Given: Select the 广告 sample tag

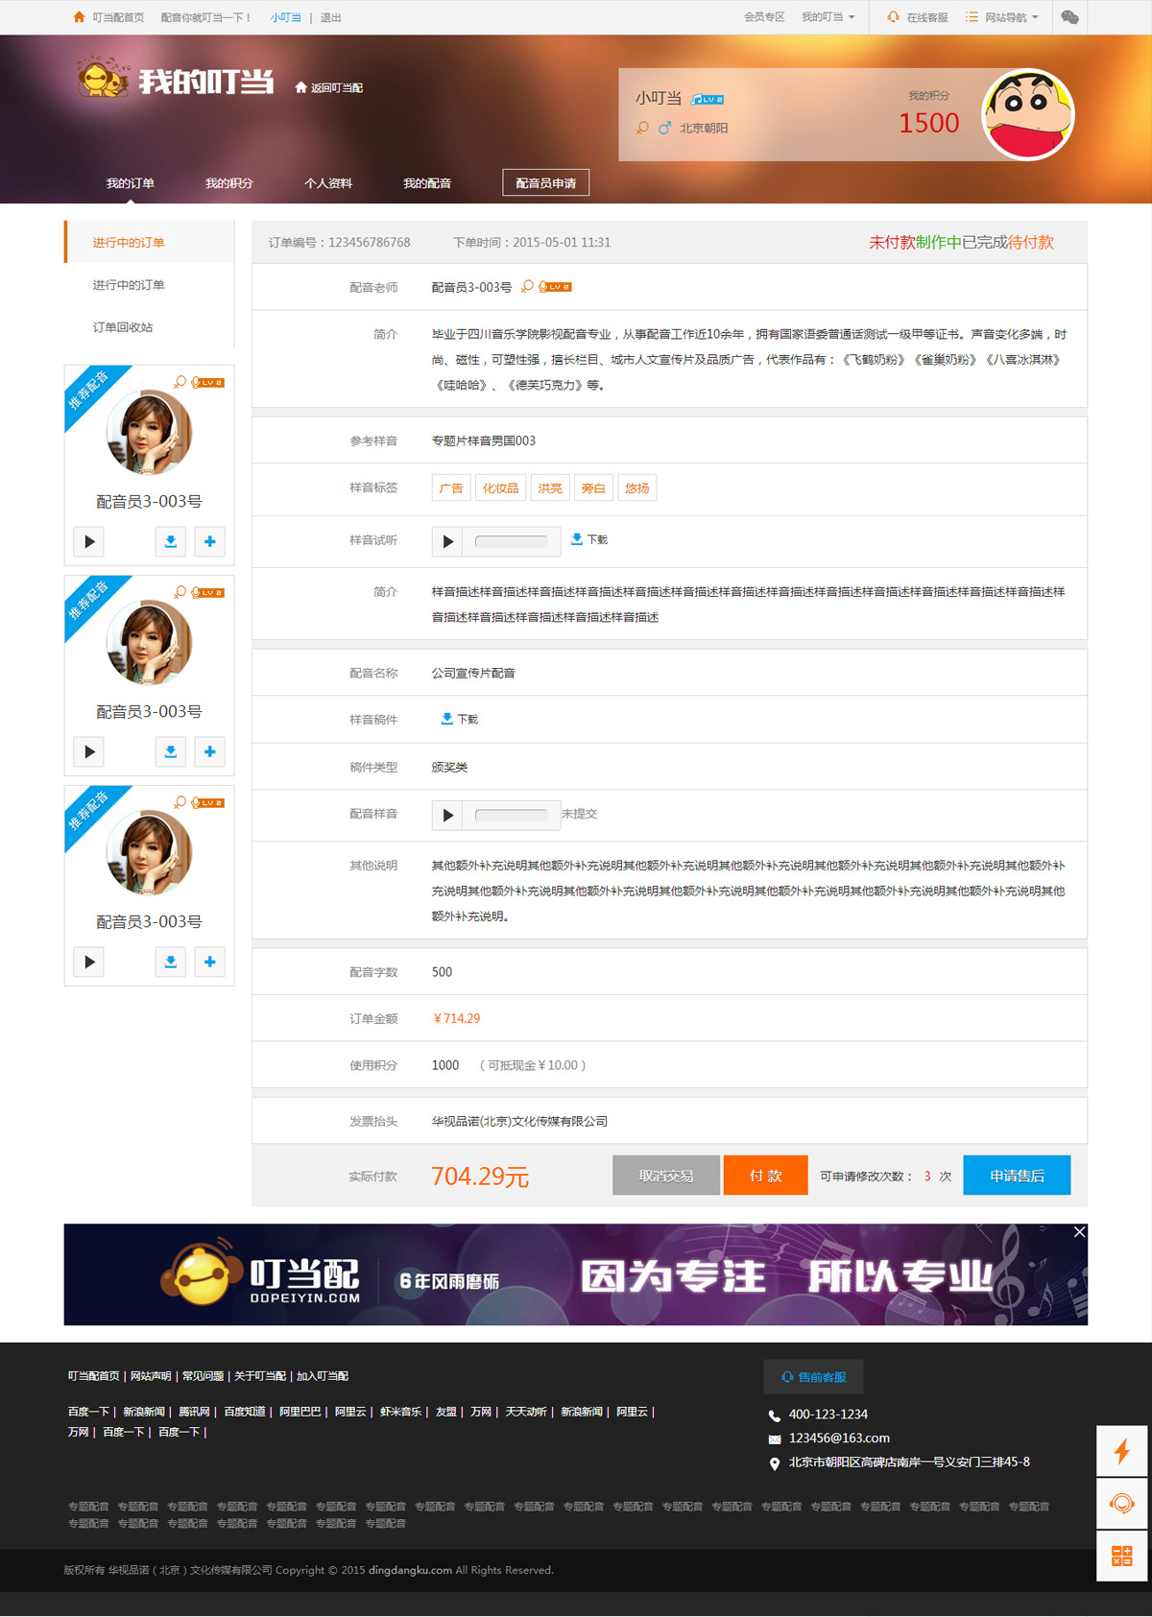Looking at the screenshot, I should [451, 487].
